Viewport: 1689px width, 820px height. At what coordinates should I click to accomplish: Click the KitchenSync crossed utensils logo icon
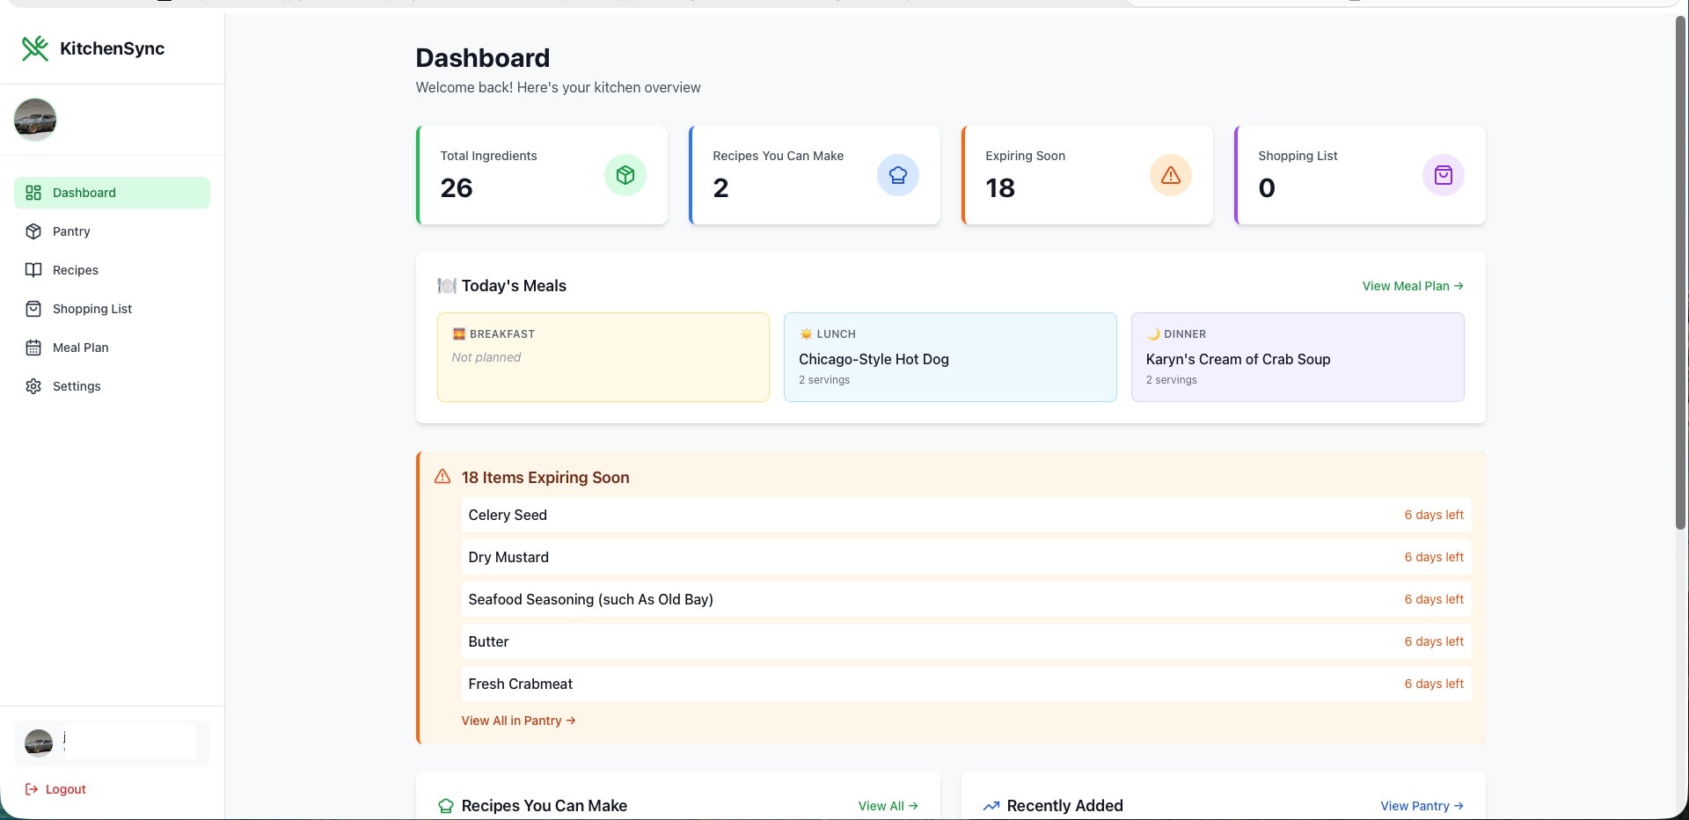35,48
